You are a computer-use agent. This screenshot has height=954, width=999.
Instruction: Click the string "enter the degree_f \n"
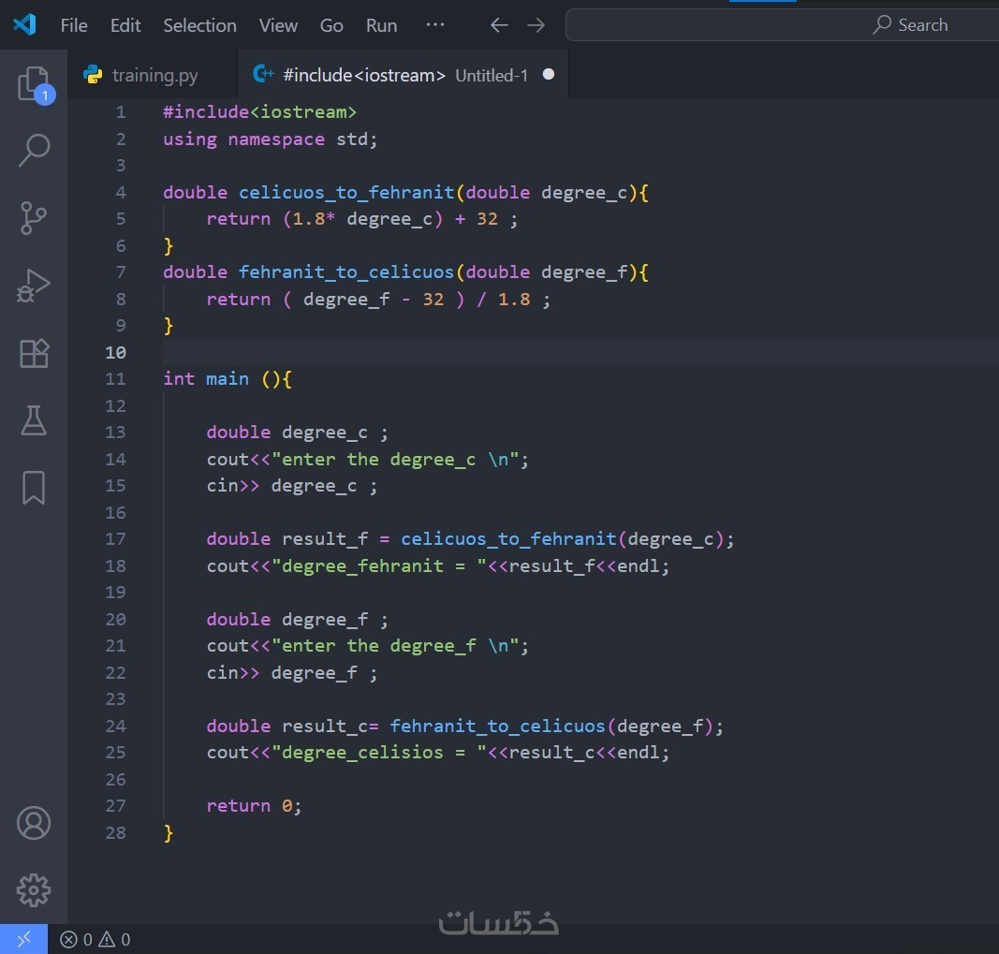(396, 646)
